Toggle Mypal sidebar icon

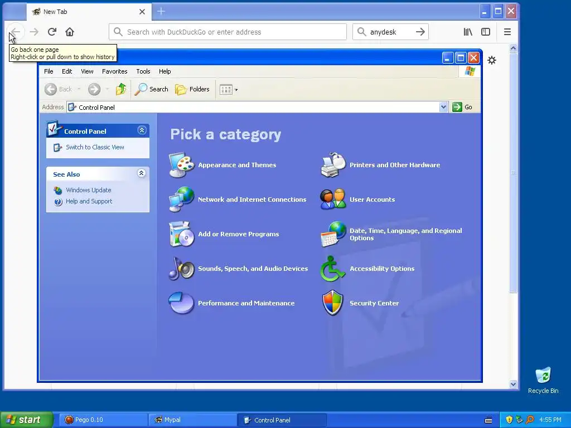[486, 32]
